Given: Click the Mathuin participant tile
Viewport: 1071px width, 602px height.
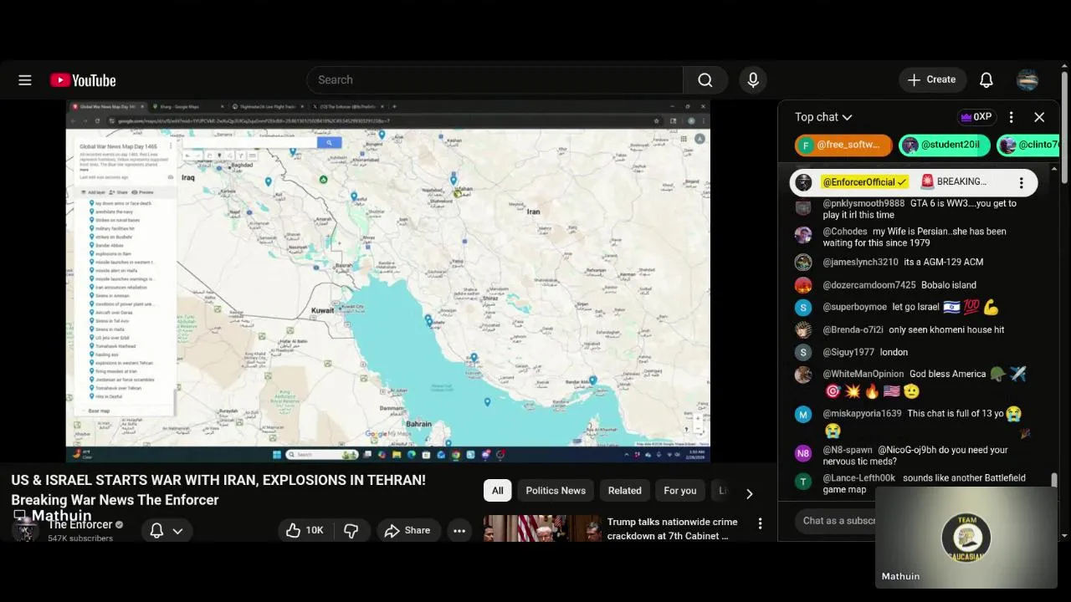Looking at the screenshot, I should (966, 536).
